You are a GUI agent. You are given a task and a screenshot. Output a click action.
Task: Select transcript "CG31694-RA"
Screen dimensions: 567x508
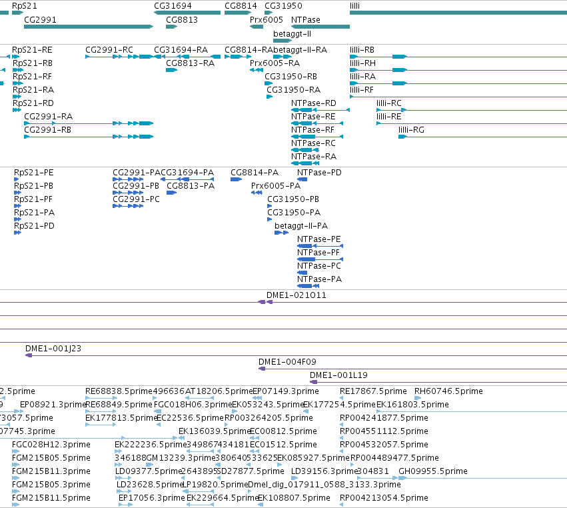[181, 50]
